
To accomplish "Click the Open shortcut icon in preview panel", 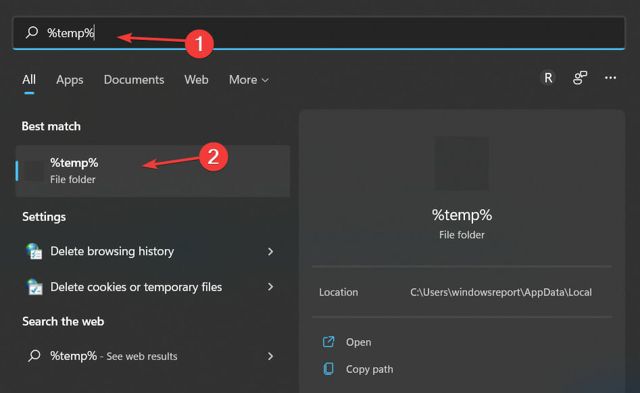I will [329, 342].
